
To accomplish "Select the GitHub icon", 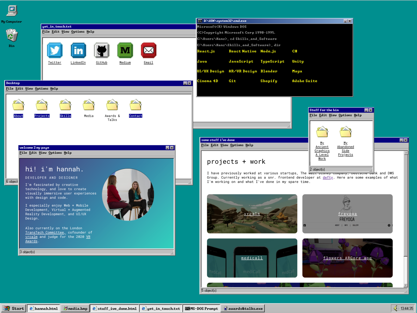I will coord(101,50).
